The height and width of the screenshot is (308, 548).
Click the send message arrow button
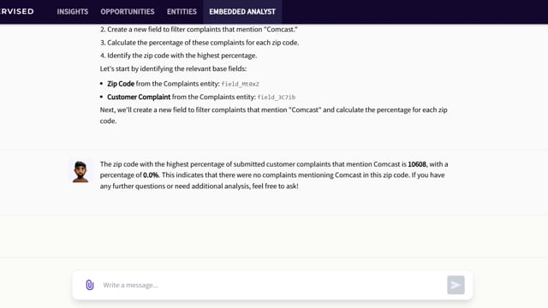tap(456, 285)
